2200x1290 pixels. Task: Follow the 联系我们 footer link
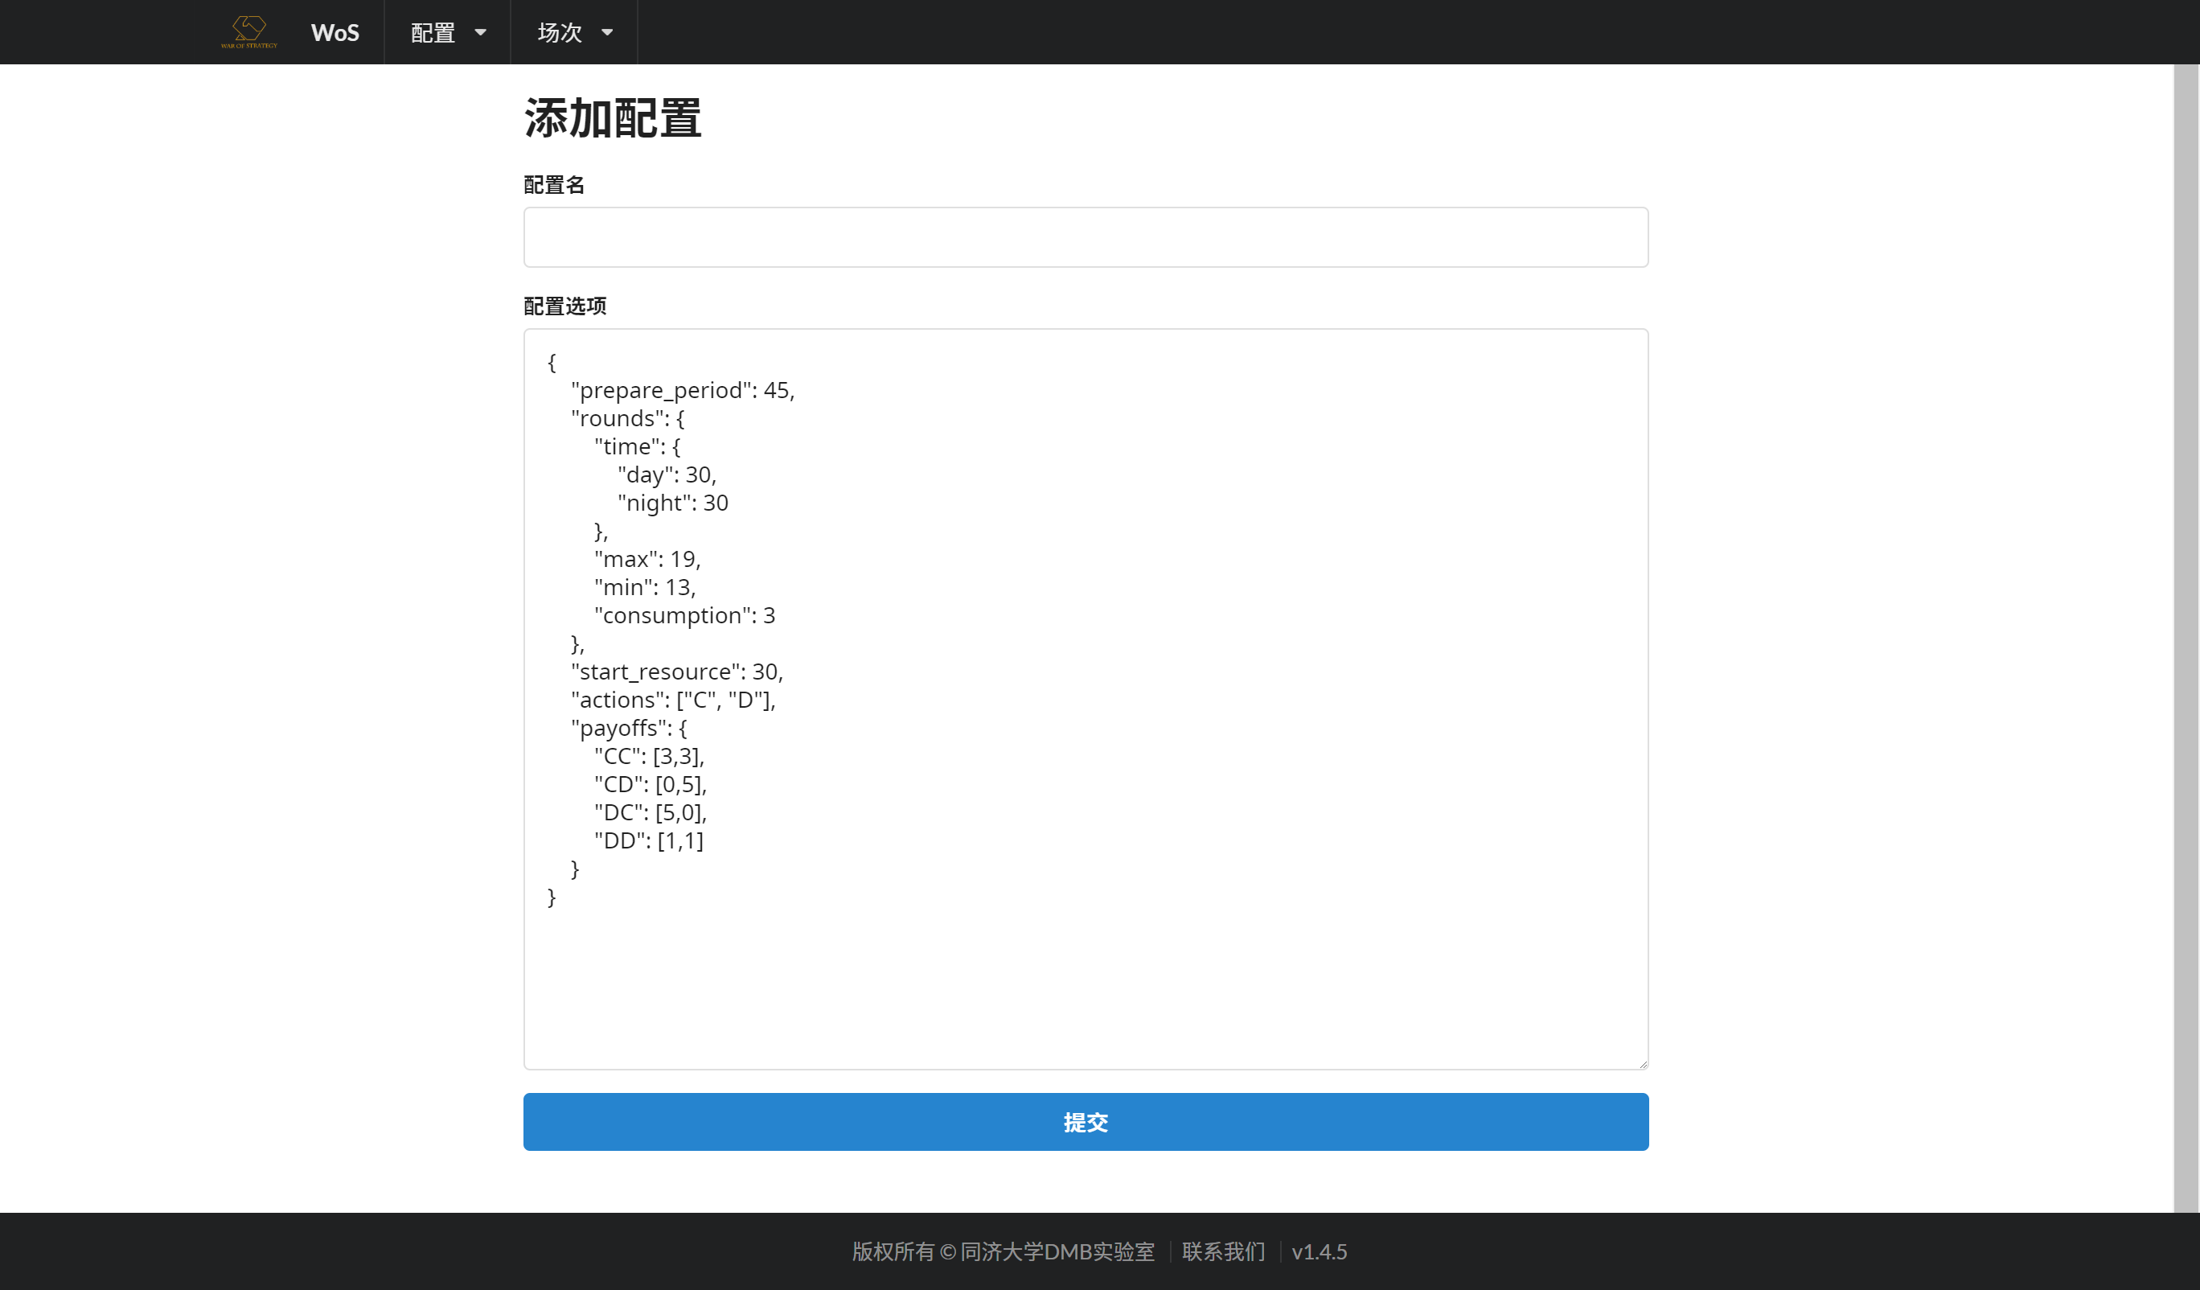[1223, 1251]
